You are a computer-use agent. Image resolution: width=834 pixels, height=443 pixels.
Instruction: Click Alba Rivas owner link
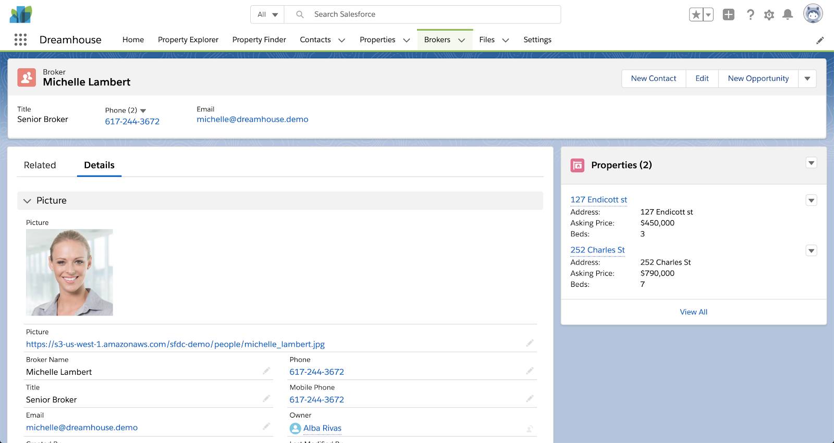point(322,428)
